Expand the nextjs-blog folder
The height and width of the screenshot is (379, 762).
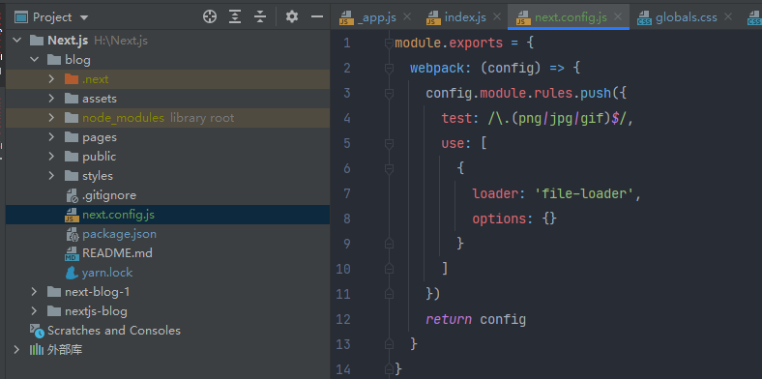34,311
